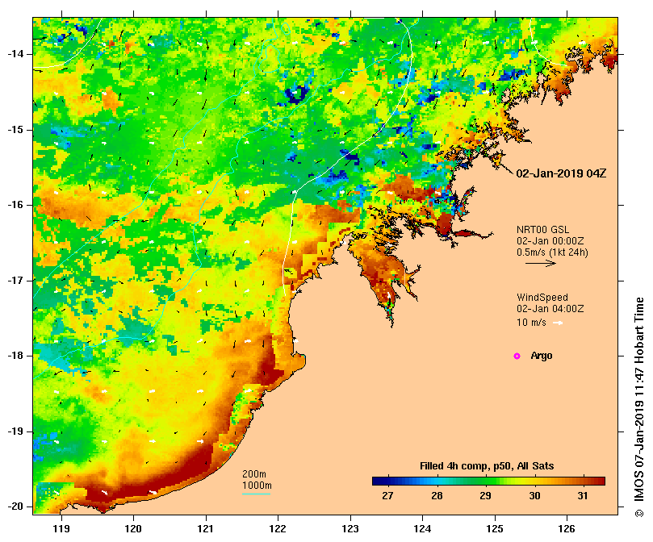Click the black current scale arrow
Screen dimensions: 653x542
[x=541, y=263]
